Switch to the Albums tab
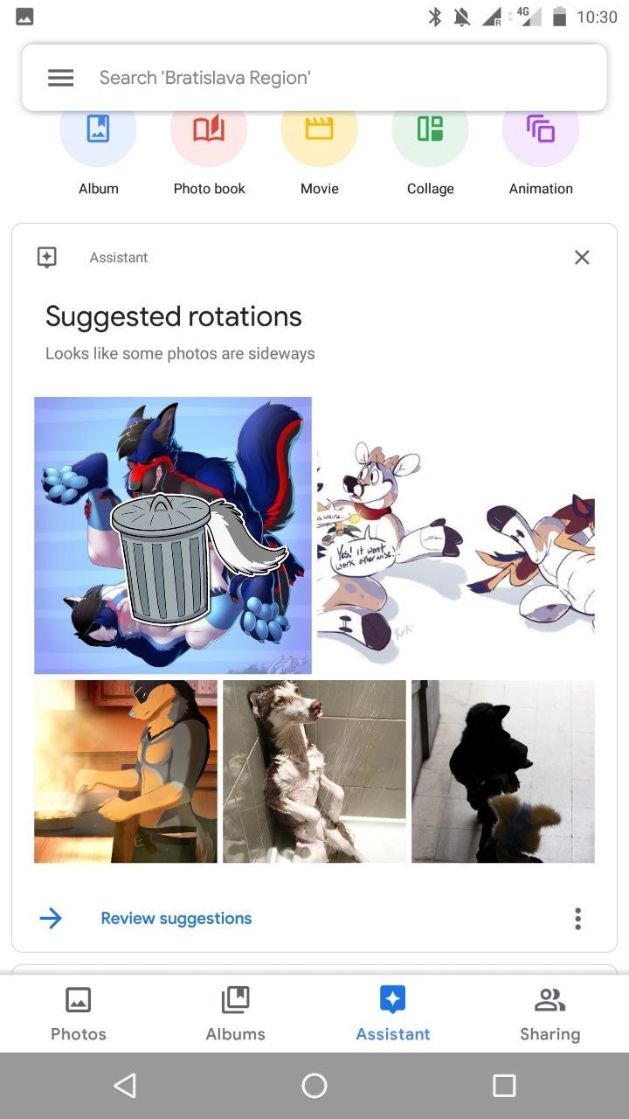 236,1013
